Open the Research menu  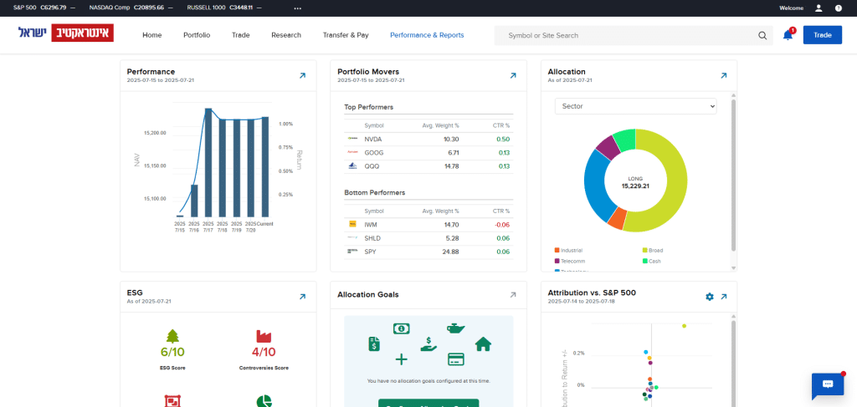pyautogui.click(x=285, y=36)
